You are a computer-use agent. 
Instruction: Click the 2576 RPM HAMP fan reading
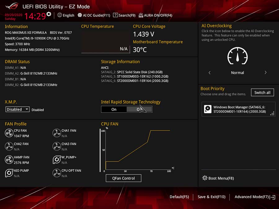pos(21,163)
